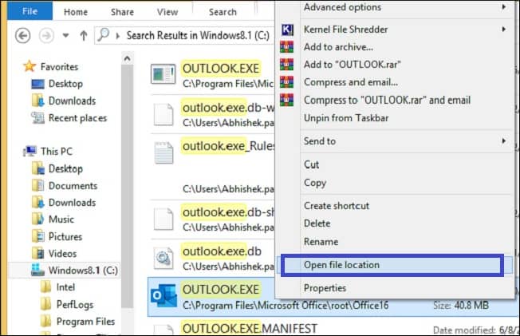The image size is (520, 336).
Task: Choose Rename from context menu
Action: (321, 242)
